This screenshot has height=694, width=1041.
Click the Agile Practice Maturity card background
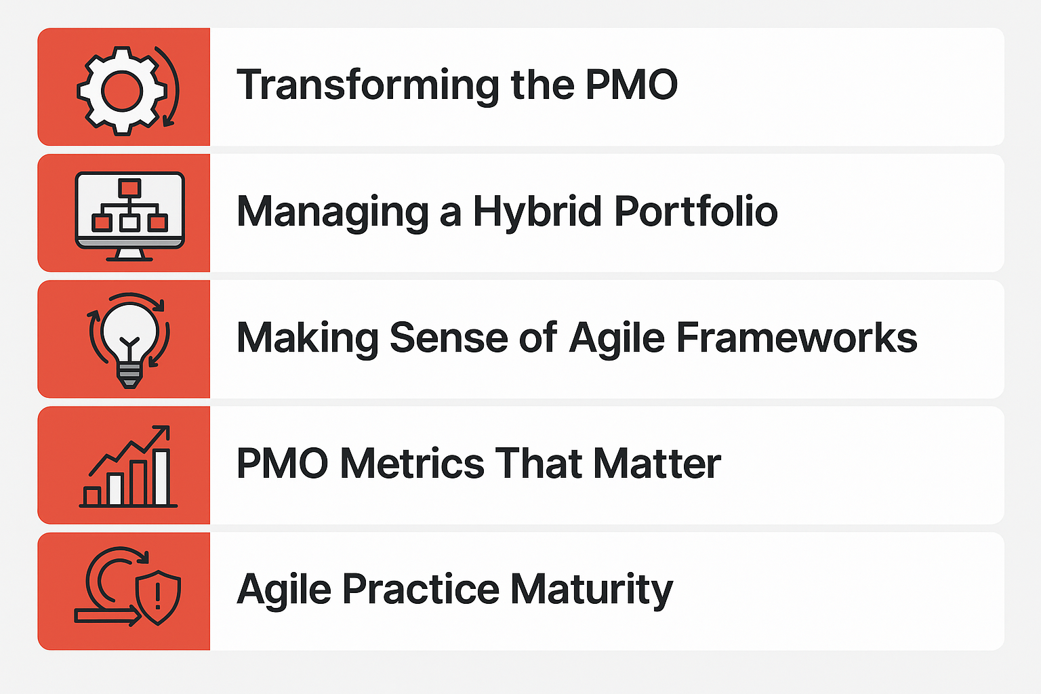pyautogui.click(x=840, y=591)
